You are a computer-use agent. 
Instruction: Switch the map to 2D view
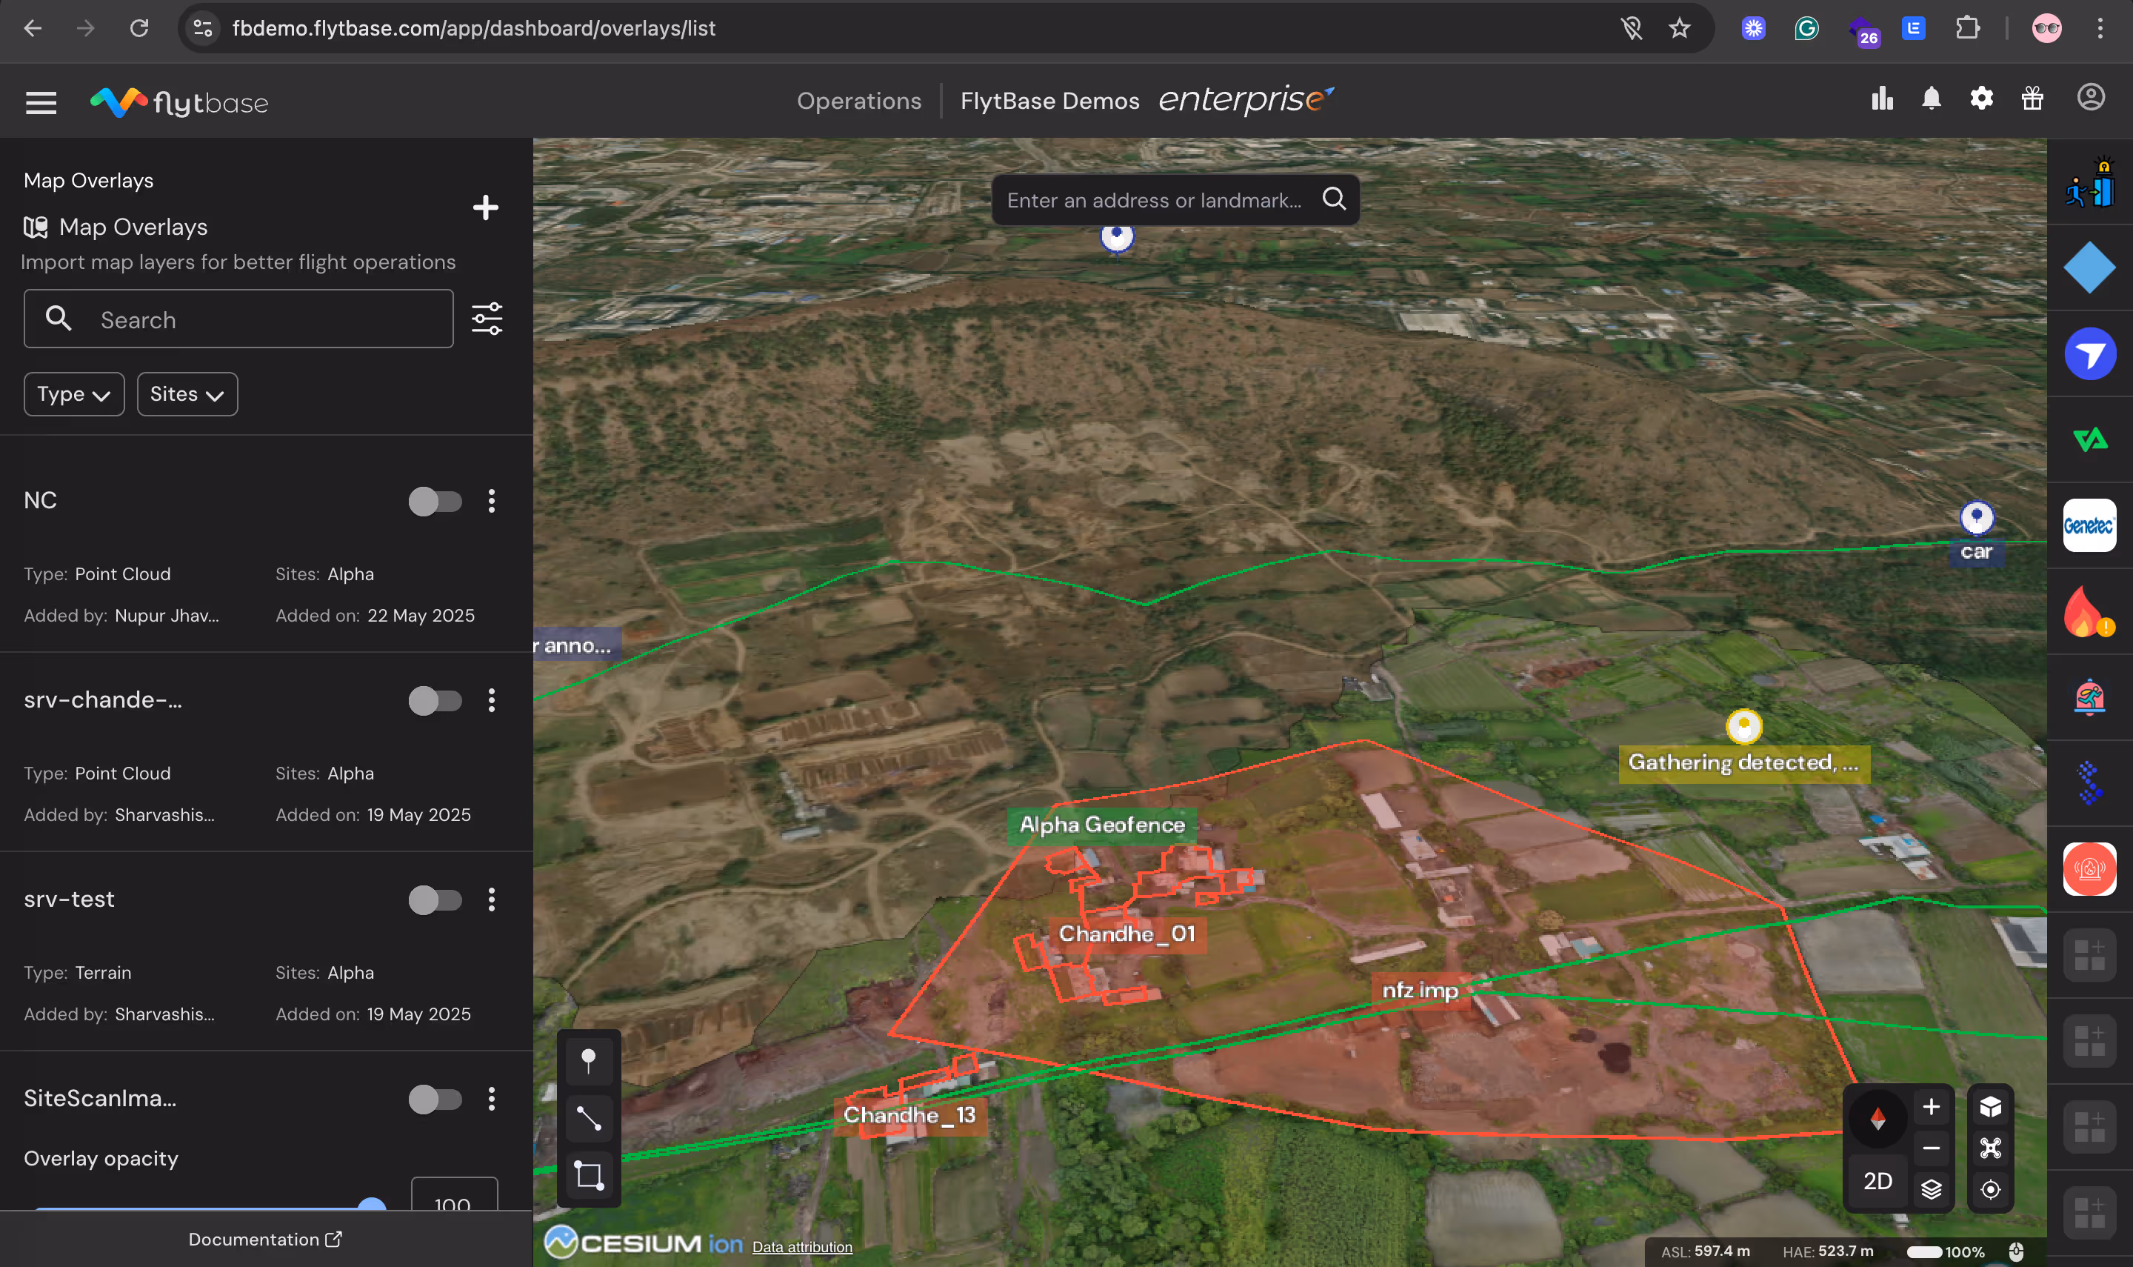point(1877,1181)
